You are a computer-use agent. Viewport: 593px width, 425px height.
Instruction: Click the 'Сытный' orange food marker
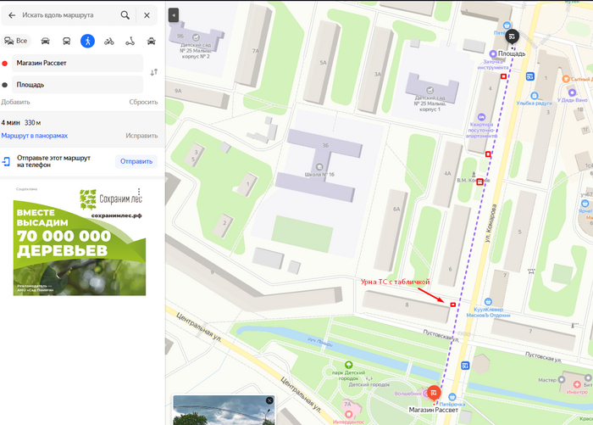(566, 79)
